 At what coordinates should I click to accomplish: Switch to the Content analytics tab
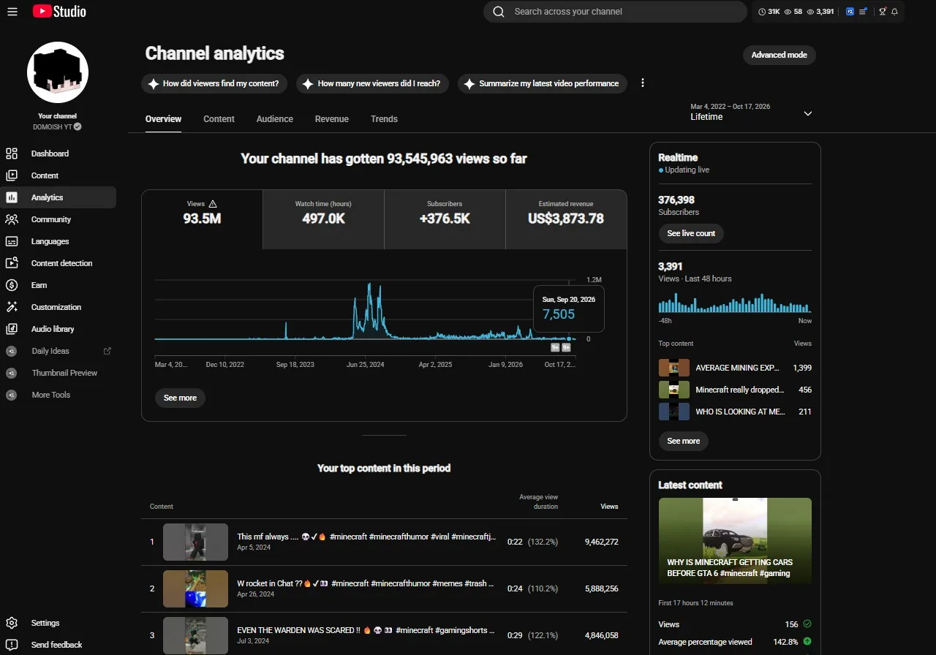tap(219, 119)
